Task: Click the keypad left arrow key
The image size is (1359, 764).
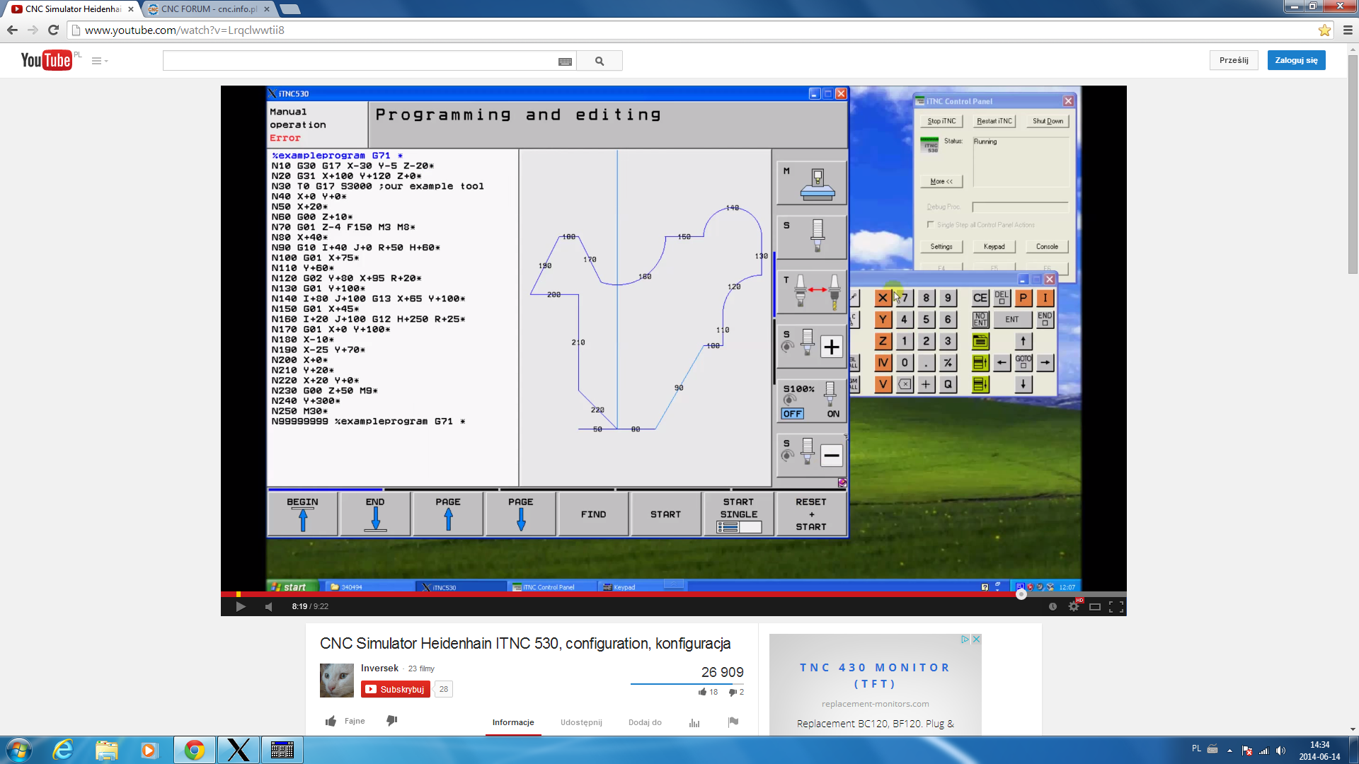Action: tap(1002, 363)
